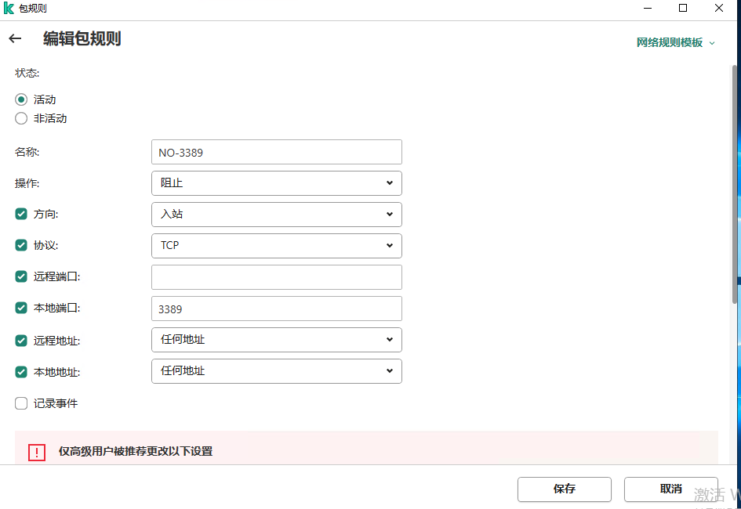Screen dimensions: 741x509
Task: Open the 网络规则模板 menu
Action: [x=675, y=43]
